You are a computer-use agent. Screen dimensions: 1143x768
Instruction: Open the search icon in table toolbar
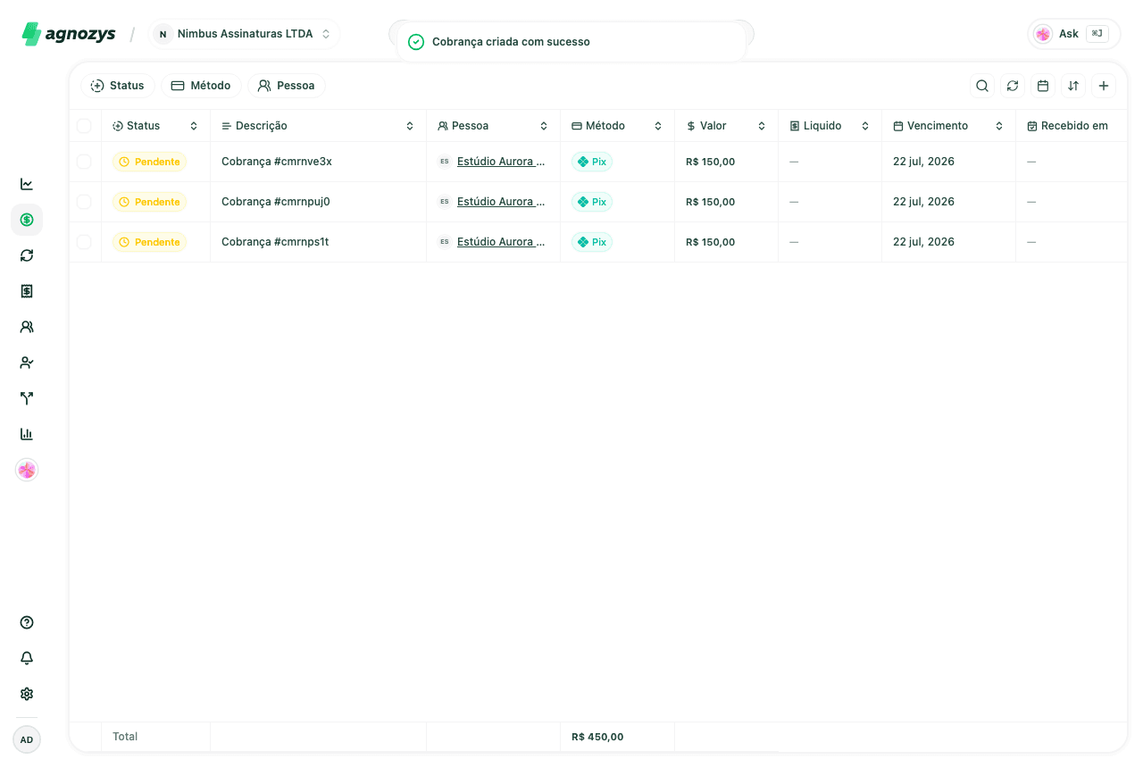[982, 86]
